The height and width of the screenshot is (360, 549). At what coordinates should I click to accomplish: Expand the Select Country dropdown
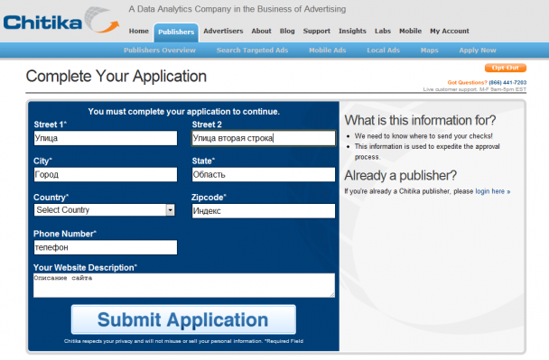(105, 210)
